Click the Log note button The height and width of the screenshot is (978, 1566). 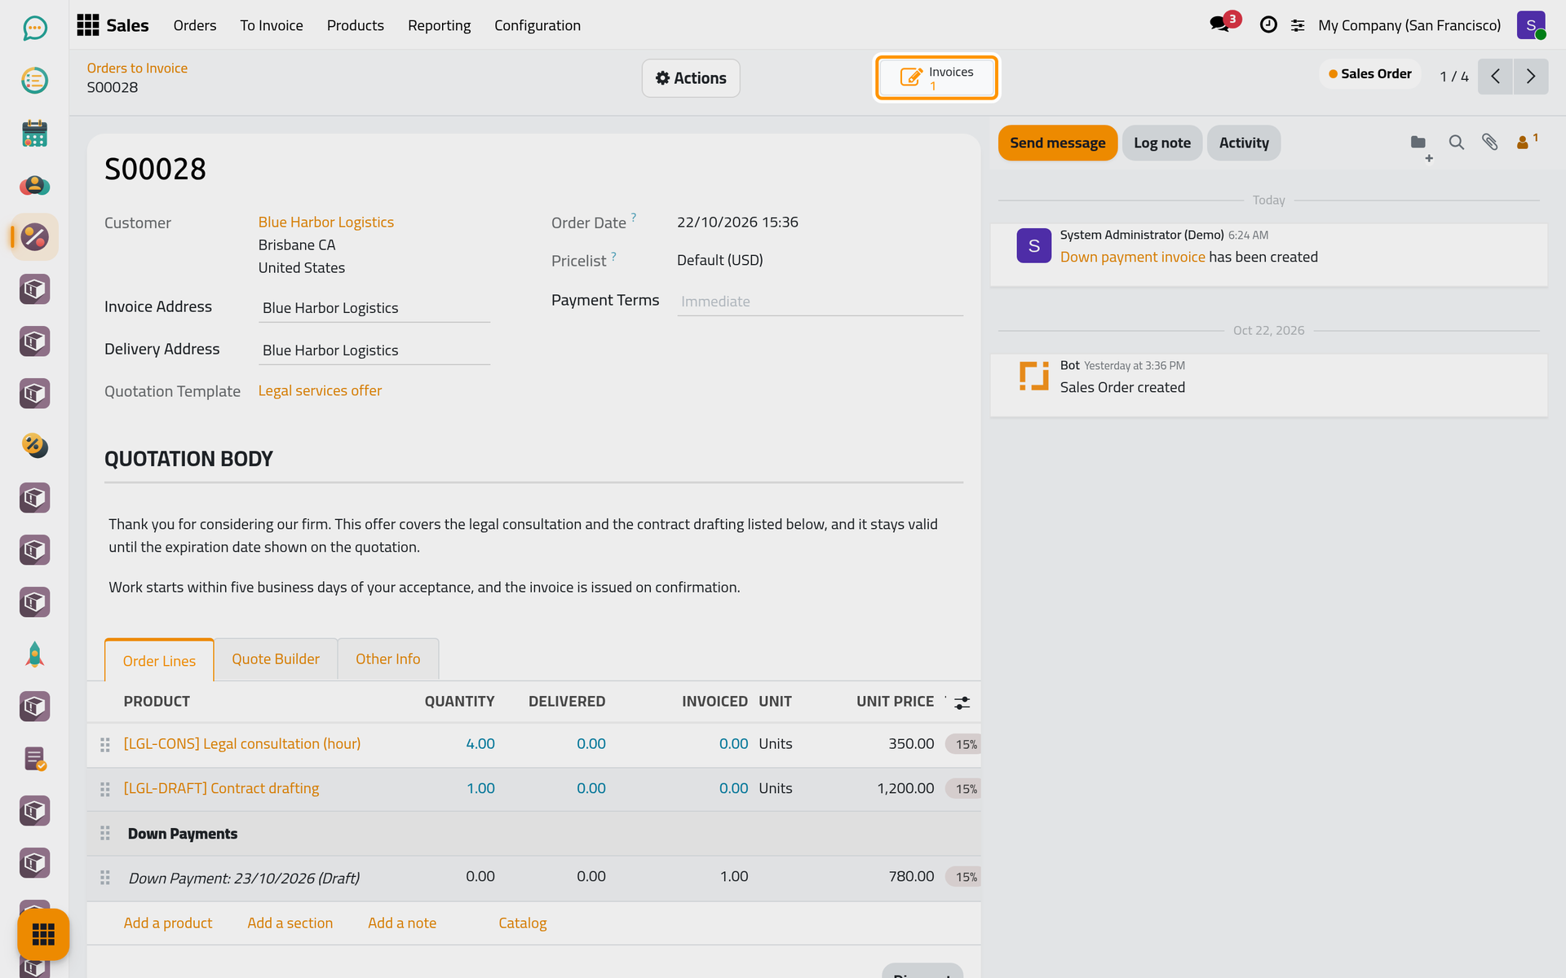[x=1162, y=143]
